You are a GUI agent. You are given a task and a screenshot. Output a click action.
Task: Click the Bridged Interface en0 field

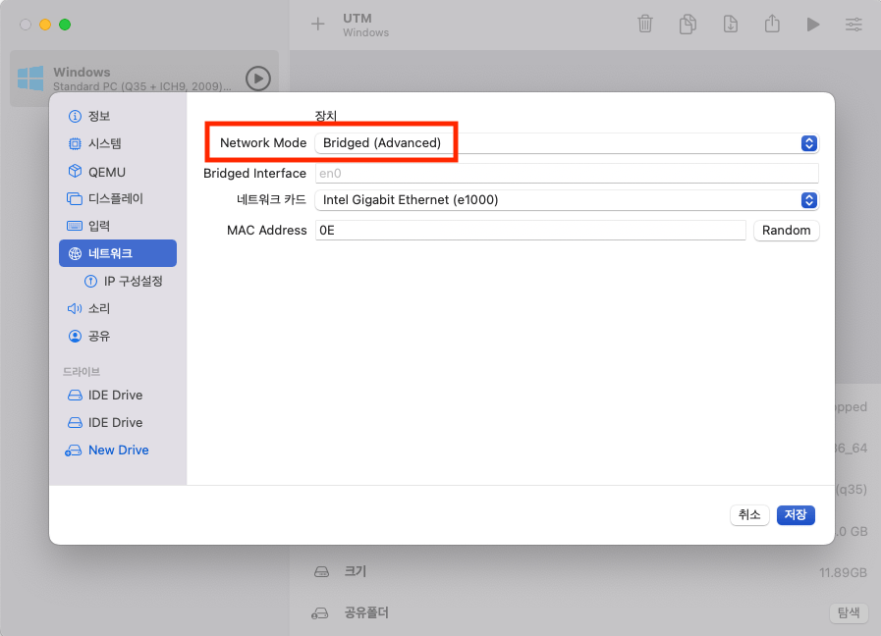(565, 172)
